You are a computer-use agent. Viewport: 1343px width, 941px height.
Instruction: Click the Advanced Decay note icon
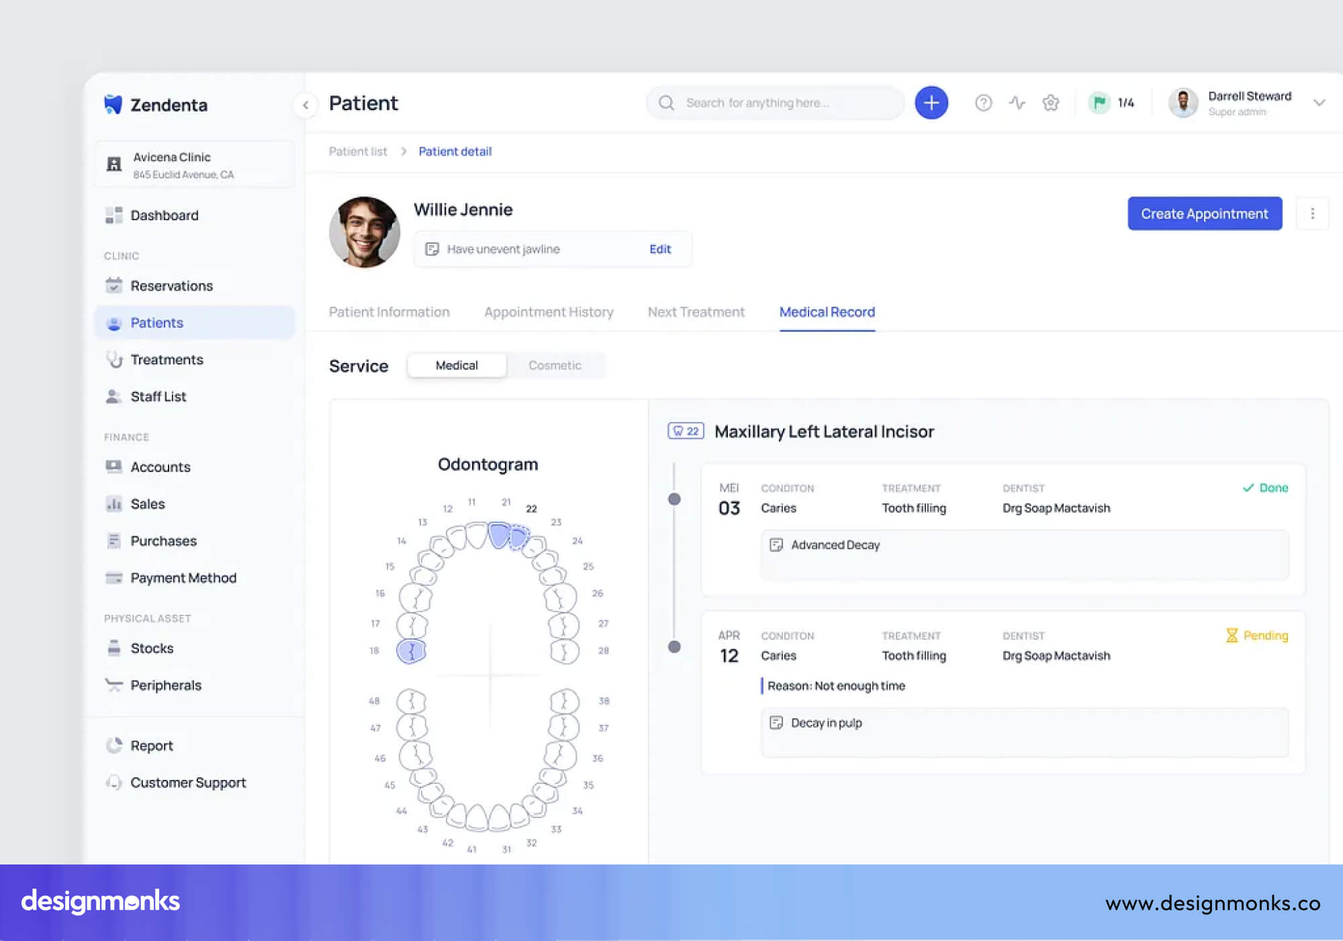(776, 545)
